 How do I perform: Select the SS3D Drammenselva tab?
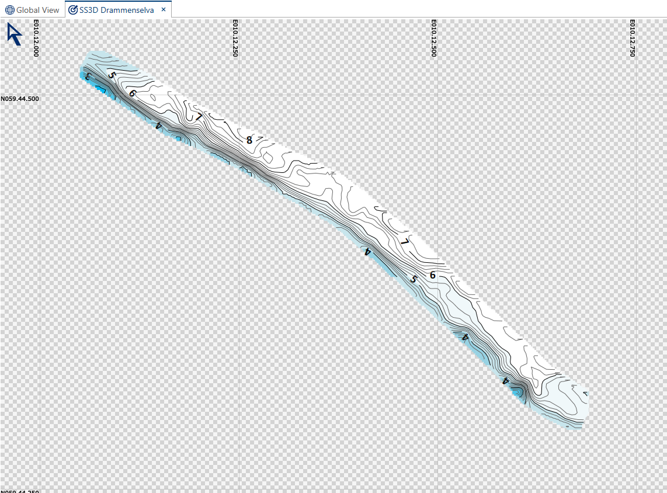(118, 10)
